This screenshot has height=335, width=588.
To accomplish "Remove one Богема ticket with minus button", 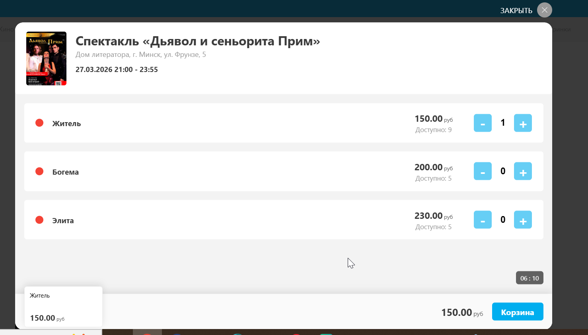I will pos(483,171).
